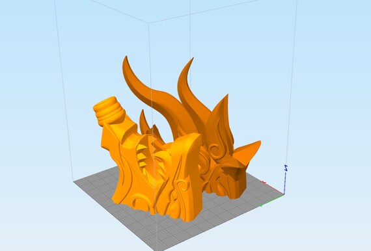371x251 pixels.
Task: Click the axis origin corner of build plate
Action: coord(284,194)
